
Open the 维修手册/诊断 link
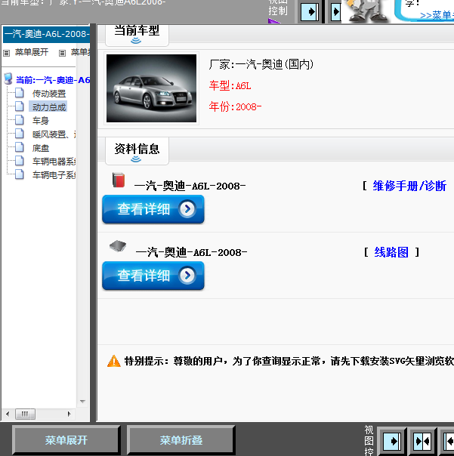(409, 186)
